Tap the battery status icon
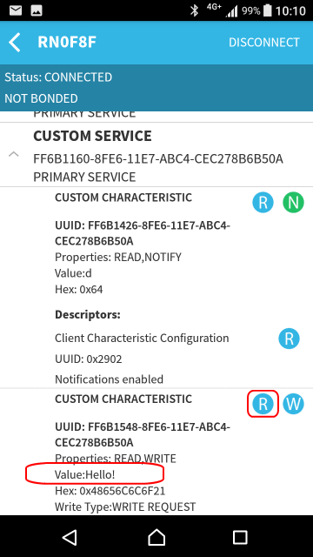This screenshot has width=313, height=557. pos(268,10)
